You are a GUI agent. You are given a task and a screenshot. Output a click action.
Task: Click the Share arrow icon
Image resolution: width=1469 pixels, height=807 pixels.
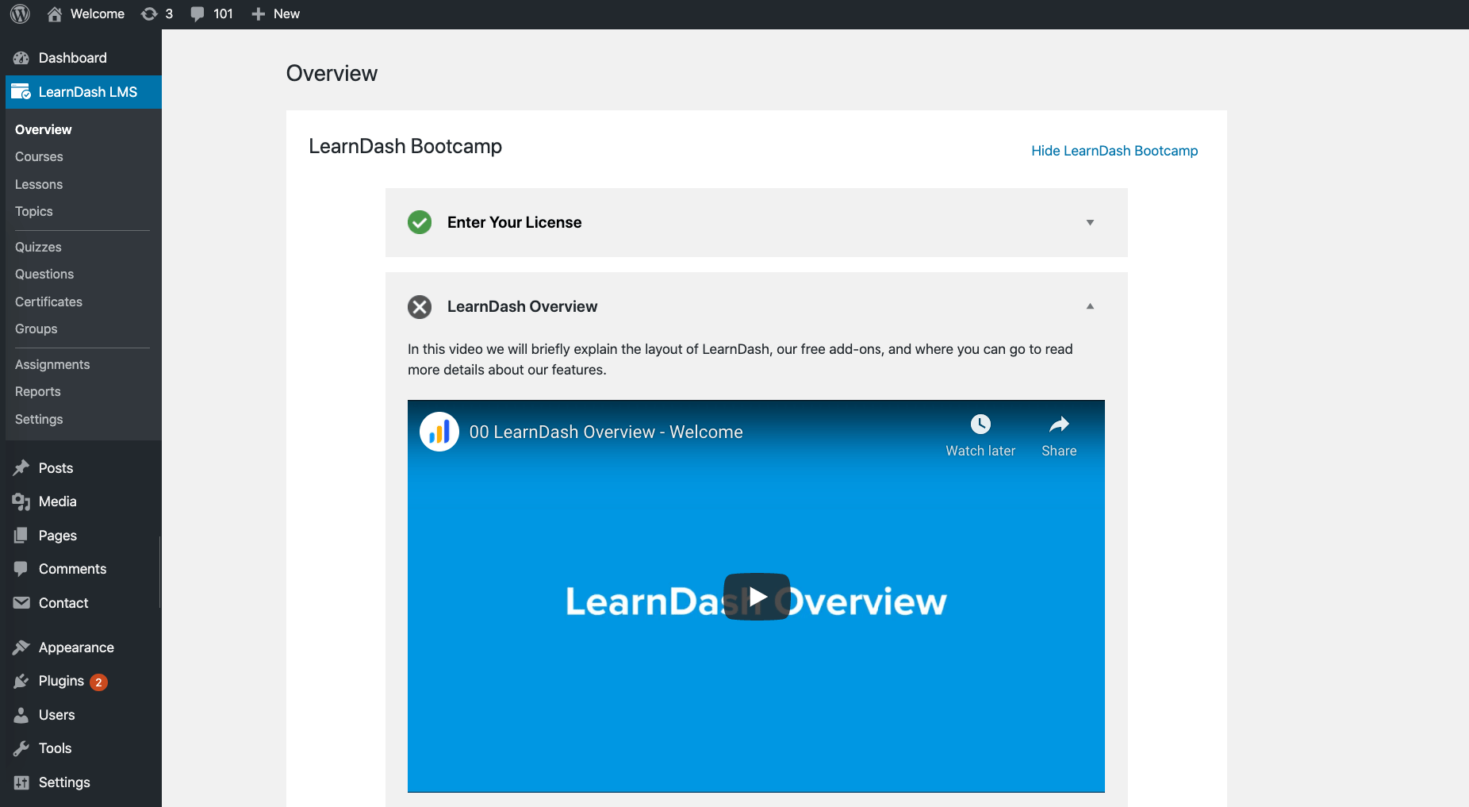tap(1059, 424)
